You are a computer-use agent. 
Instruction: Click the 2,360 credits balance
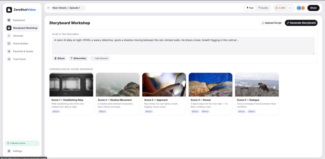282,8
